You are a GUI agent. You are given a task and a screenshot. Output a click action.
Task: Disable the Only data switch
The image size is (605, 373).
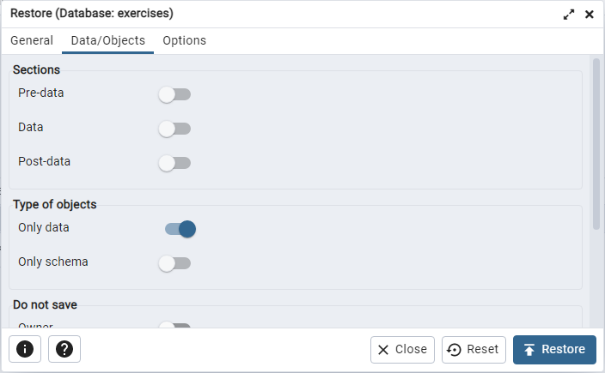(180, 229)
